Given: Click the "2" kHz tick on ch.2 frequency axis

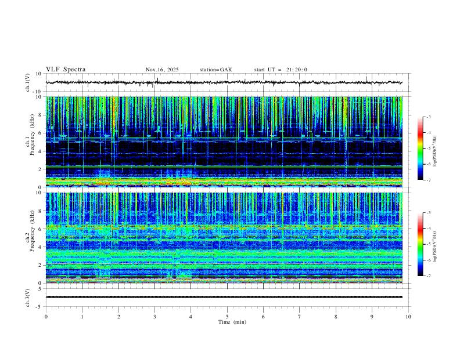Looking at the screenshot, I should (41, 265).
